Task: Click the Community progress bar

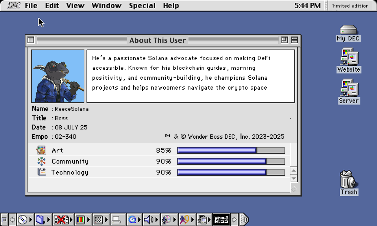Action: [x=231, y=161]
